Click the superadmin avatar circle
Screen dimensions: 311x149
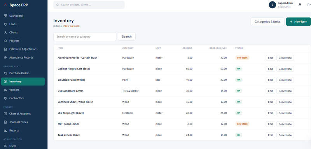tap(273, 5)
